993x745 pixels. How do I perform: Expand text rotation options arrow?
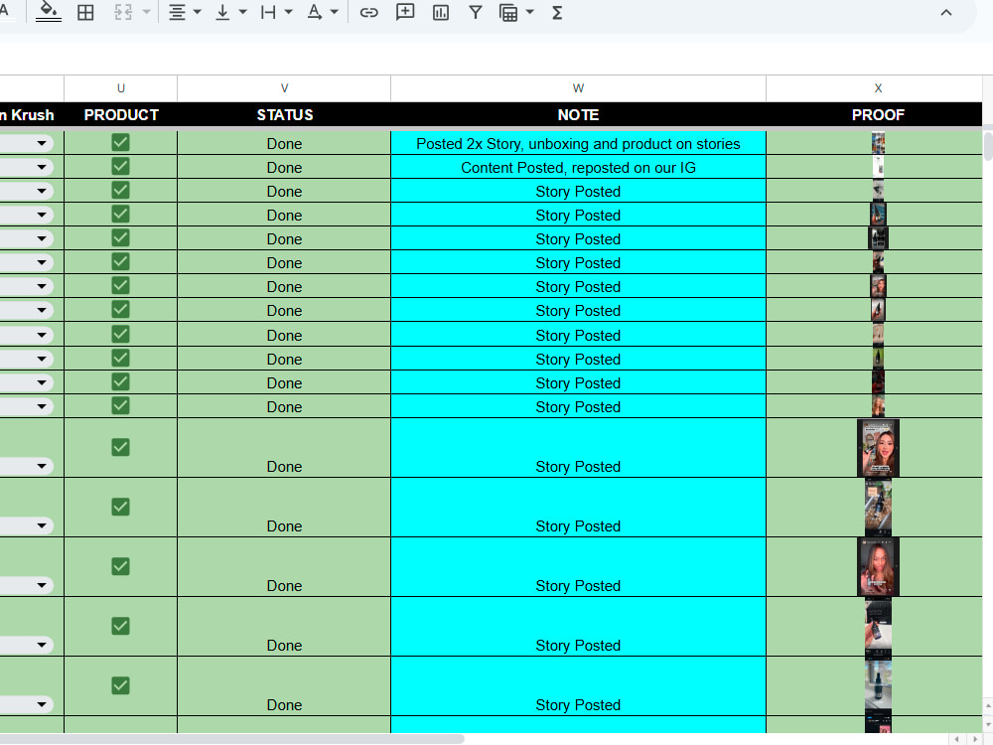tap(335, 12)
